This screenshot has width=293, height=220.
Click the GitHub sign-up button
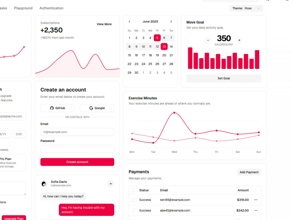tap(57, 108)
